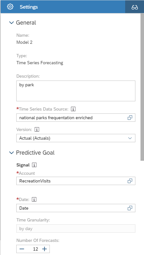Open value help for Account field
The image size is (144, 255).
(130, 181)
